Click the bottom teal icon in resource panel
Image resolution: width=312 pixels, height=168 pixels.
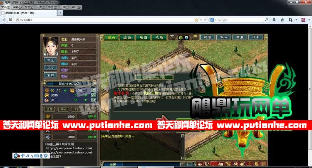(94, 100)
